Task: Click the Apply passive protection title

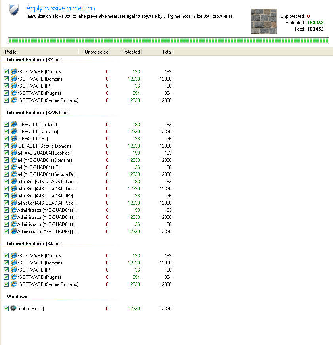Action: click(61, 8)
